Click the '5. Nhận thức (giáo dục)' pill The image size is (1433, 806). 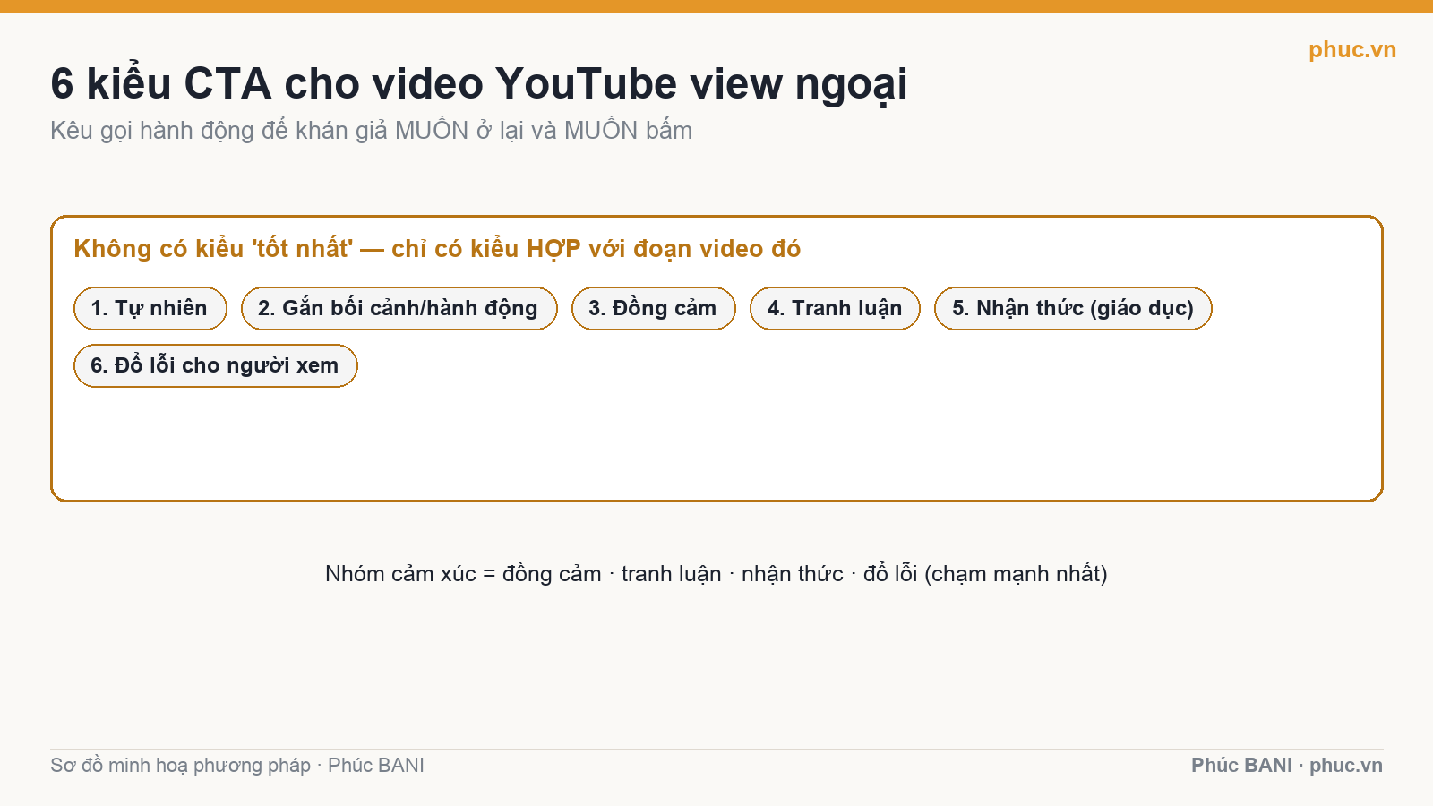[x=1073, y=309]
